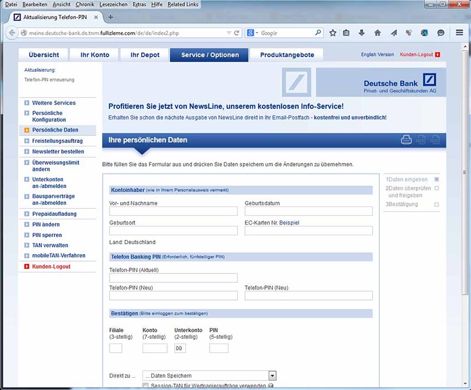This screenshot has height=390, width=471.
Task: Click the arrow icon beside Weitere Services
Action: pos(26,103)
